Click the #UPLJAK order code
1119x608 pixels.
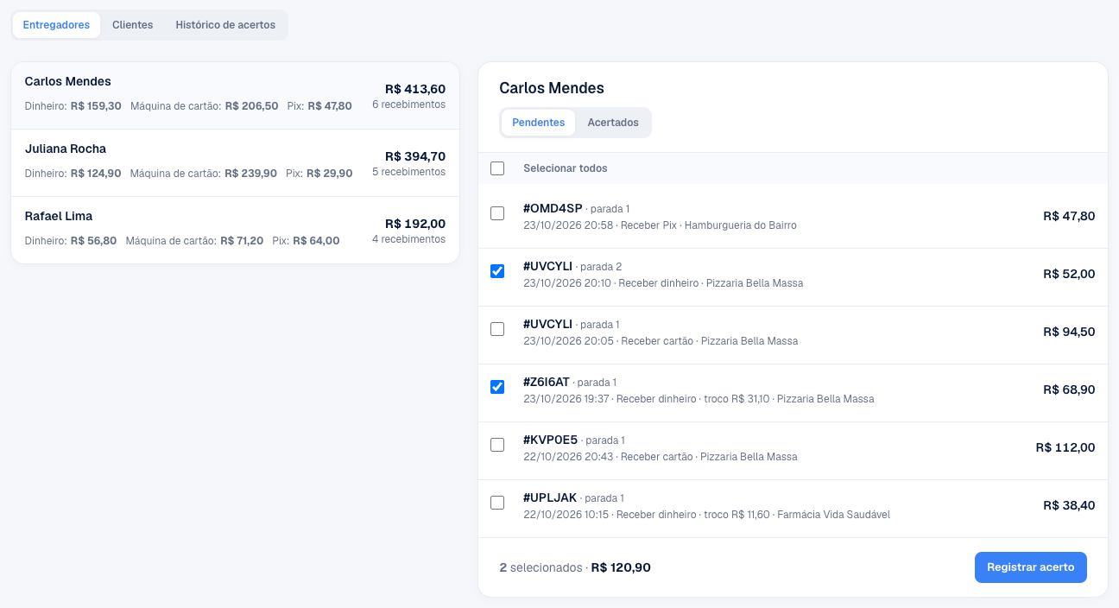tap(549, 497)
